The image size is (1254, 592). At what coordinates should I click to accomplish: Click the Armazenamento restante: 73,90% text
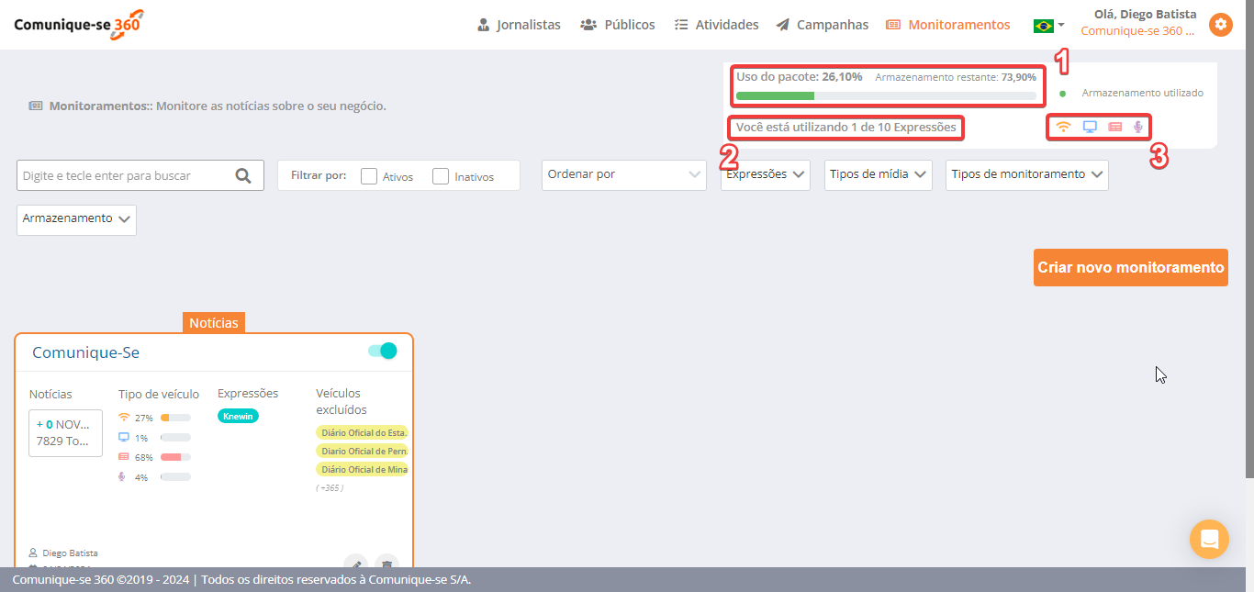[956, 77]
